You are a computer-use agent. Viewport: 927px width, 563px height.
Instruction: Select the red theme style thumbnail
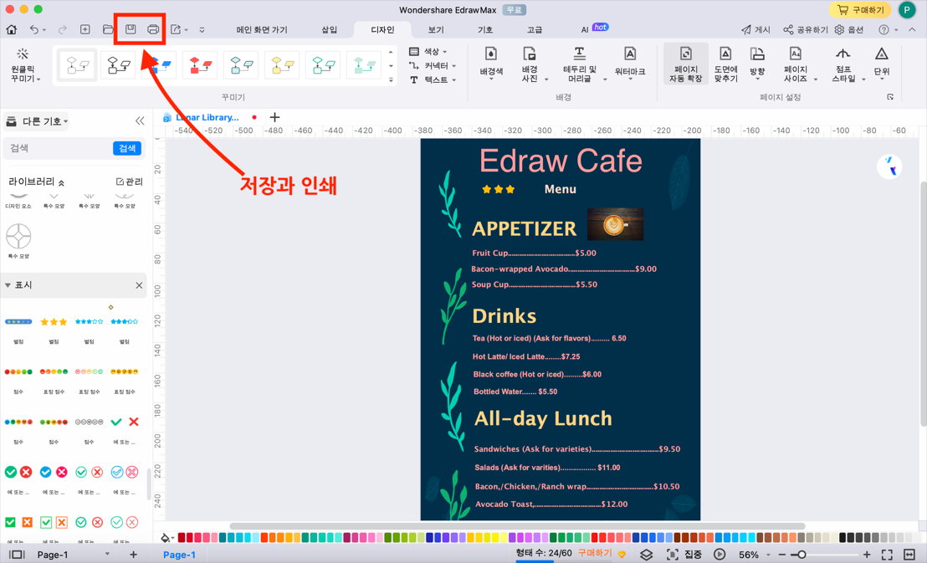click(200, 64)
